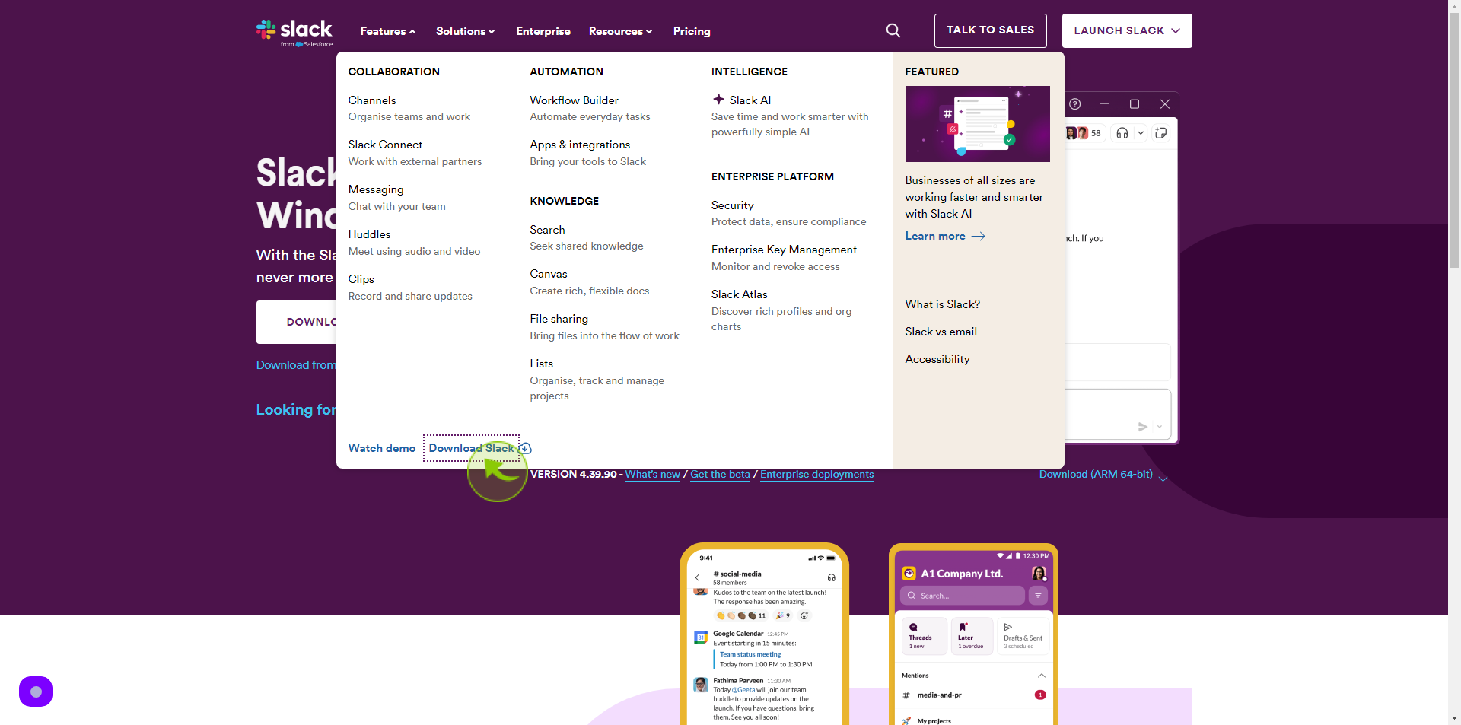Open the Enterprise nav item
1461x725 pixels.
[543, 31]
